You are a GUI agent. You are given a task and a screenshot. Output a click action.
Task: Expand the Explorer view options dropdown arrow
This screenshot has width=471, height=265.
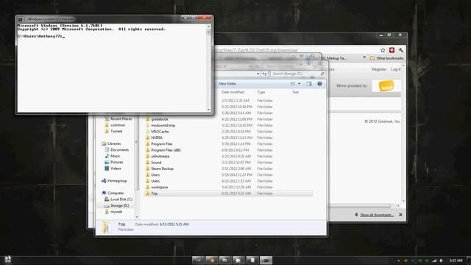point(299,84)
